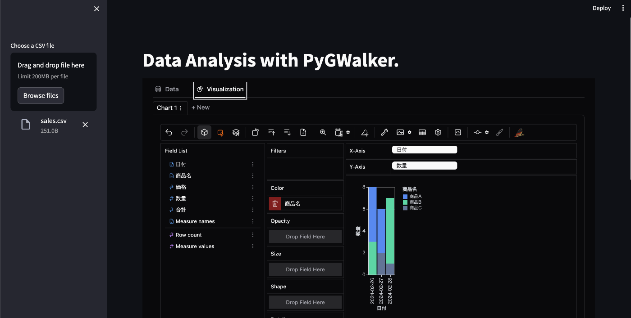Toggle the aggregation cube icon

204,132
